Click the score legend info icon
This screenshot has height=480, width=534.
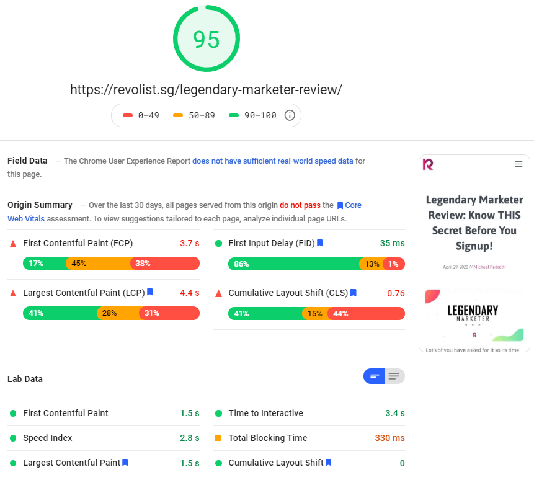(290, 115)
